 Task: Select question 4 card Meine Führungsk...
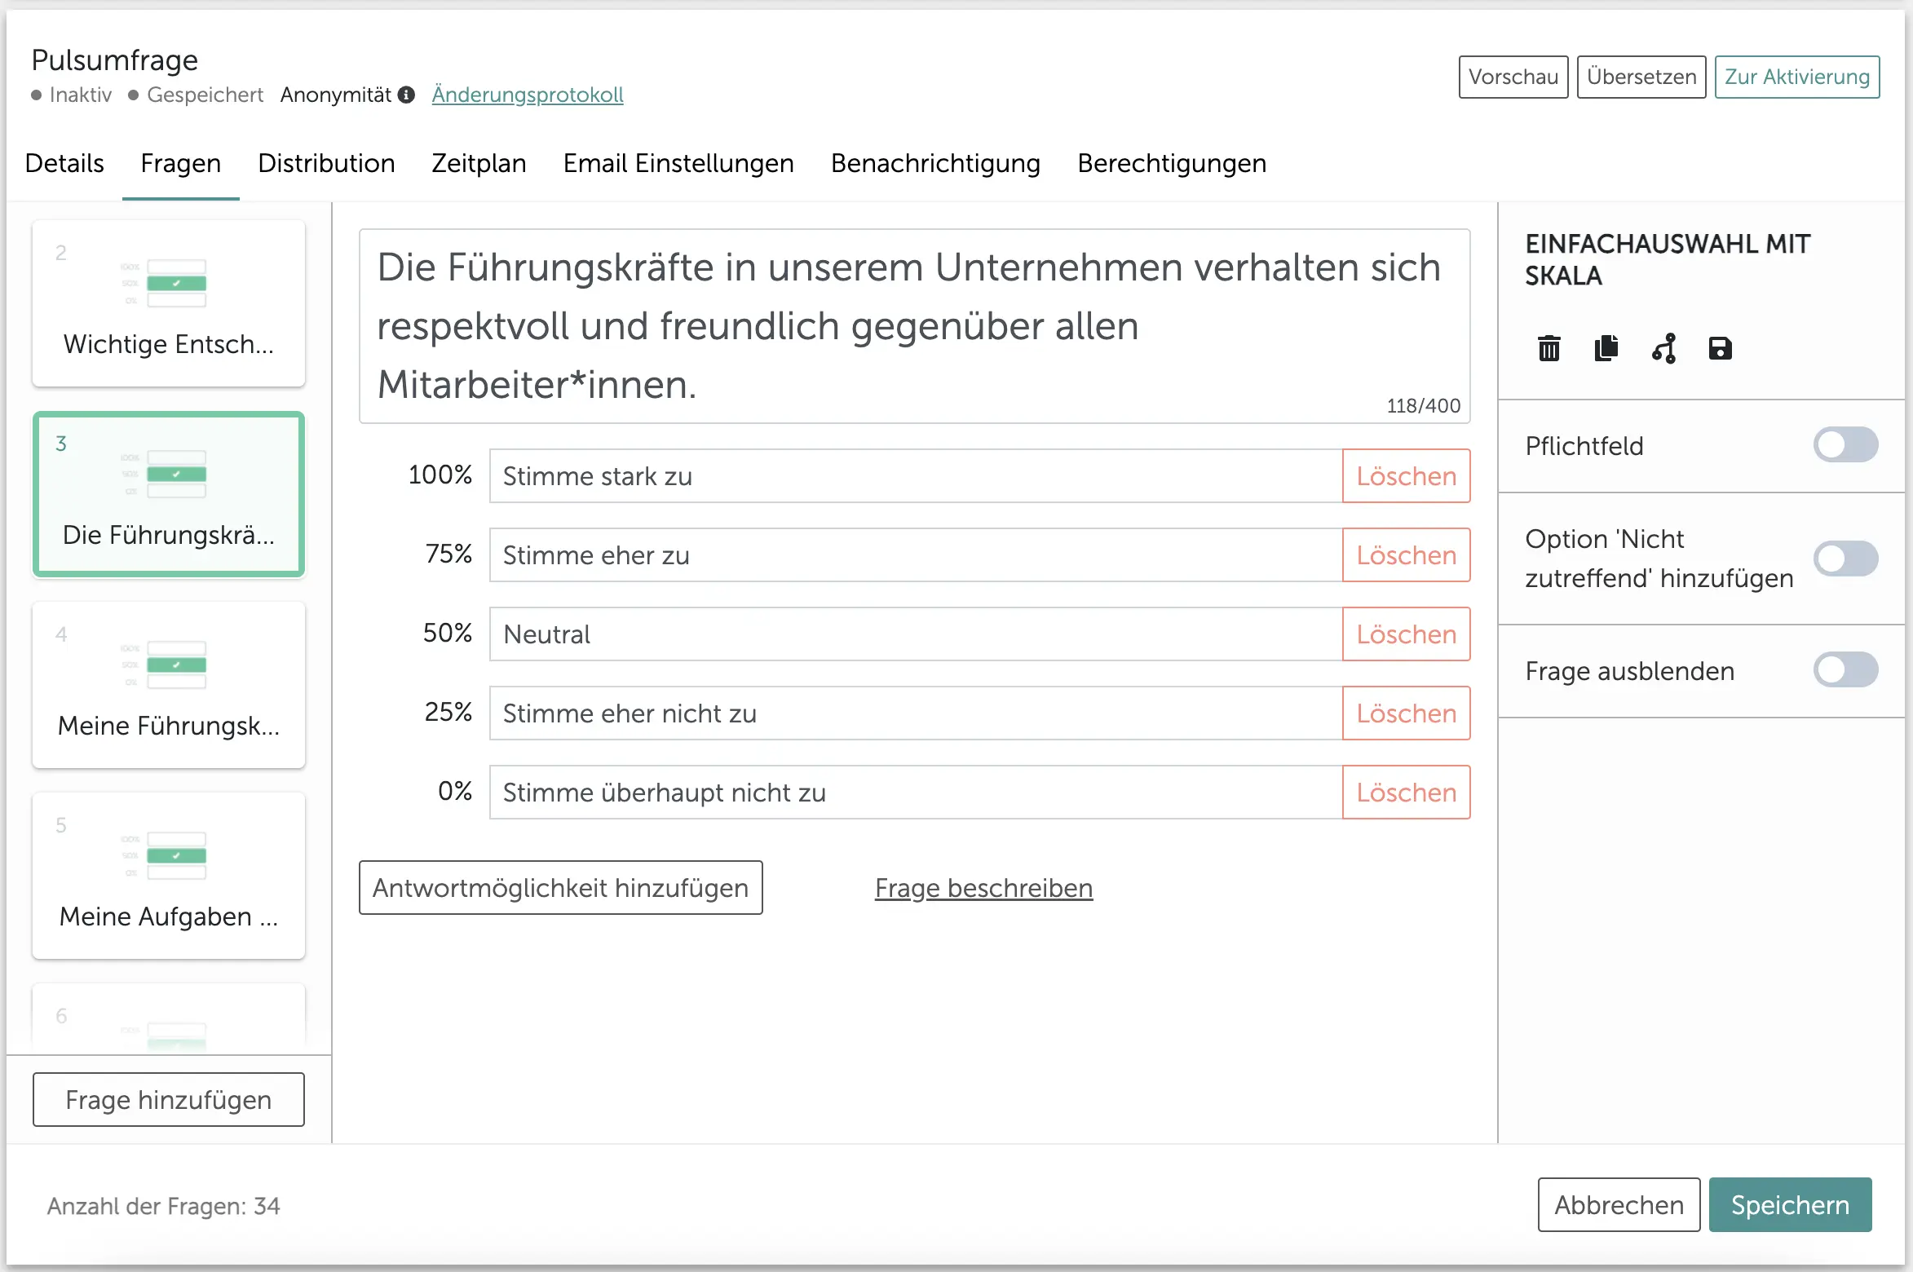pyautogui.click(x=169, y=685)
